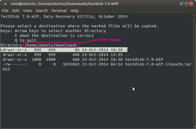Open the File menu
This screenshot has width=196, height=129.
click(5, 11)
